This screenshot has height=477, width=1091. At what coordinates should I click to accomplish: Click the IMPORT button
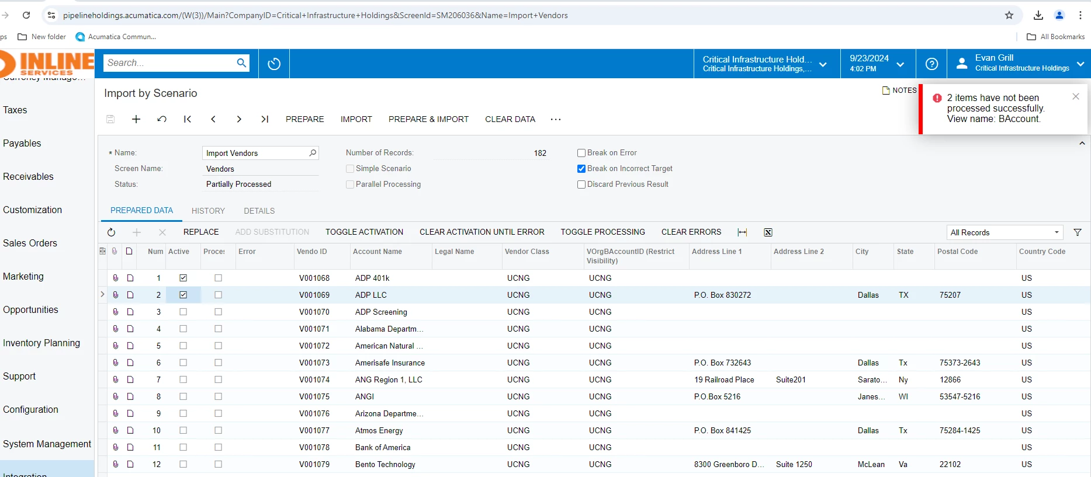coord(356,119)
